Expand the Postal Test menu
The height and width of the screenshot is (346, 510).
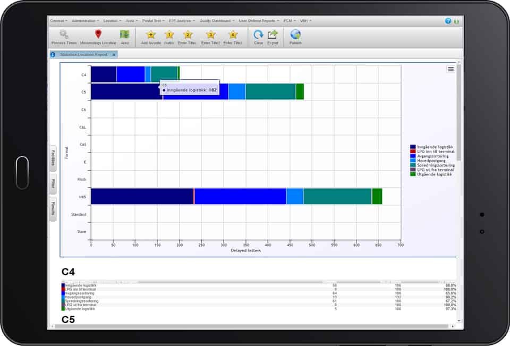click(x=153, y=21)
